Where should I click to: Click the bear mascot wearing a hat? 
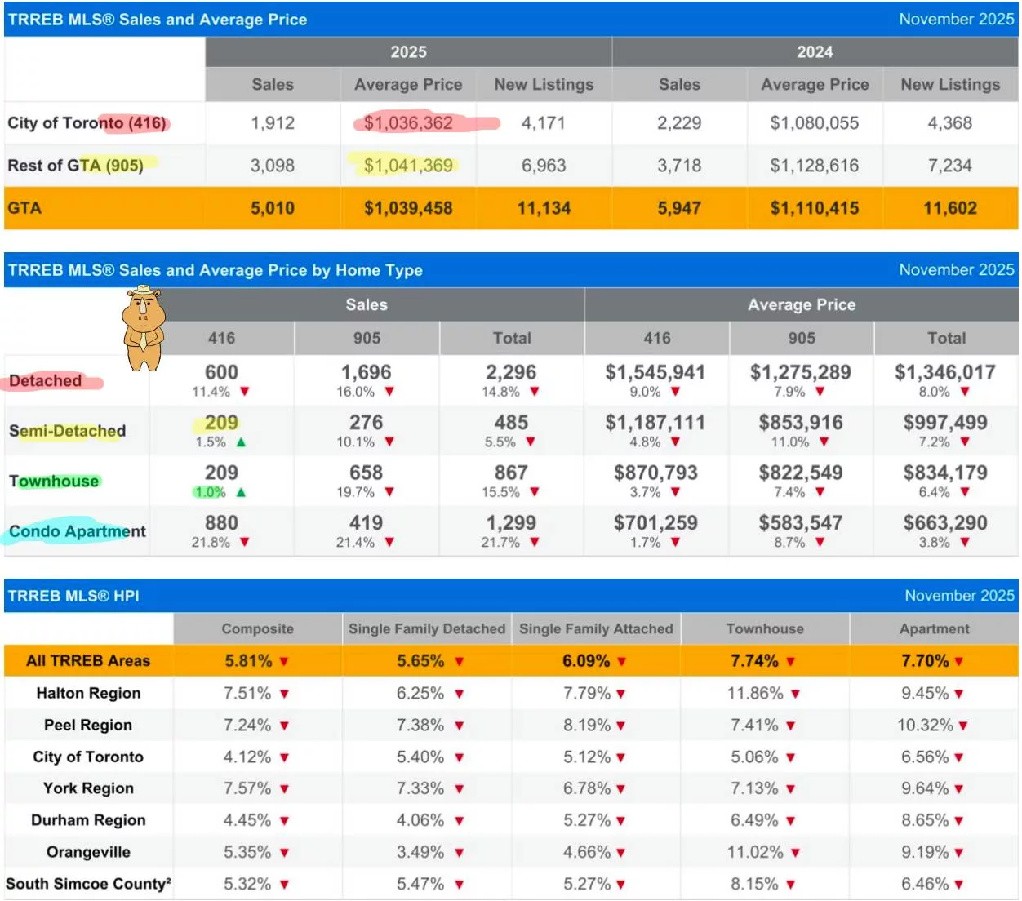[144, 328]
